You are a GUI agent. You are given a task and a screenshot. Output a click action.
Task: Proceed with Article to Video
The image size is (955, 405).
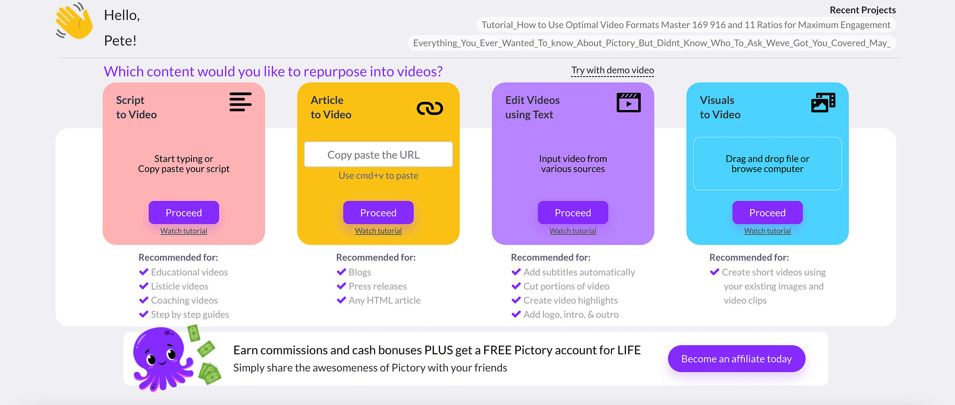[x=378, y=213]
